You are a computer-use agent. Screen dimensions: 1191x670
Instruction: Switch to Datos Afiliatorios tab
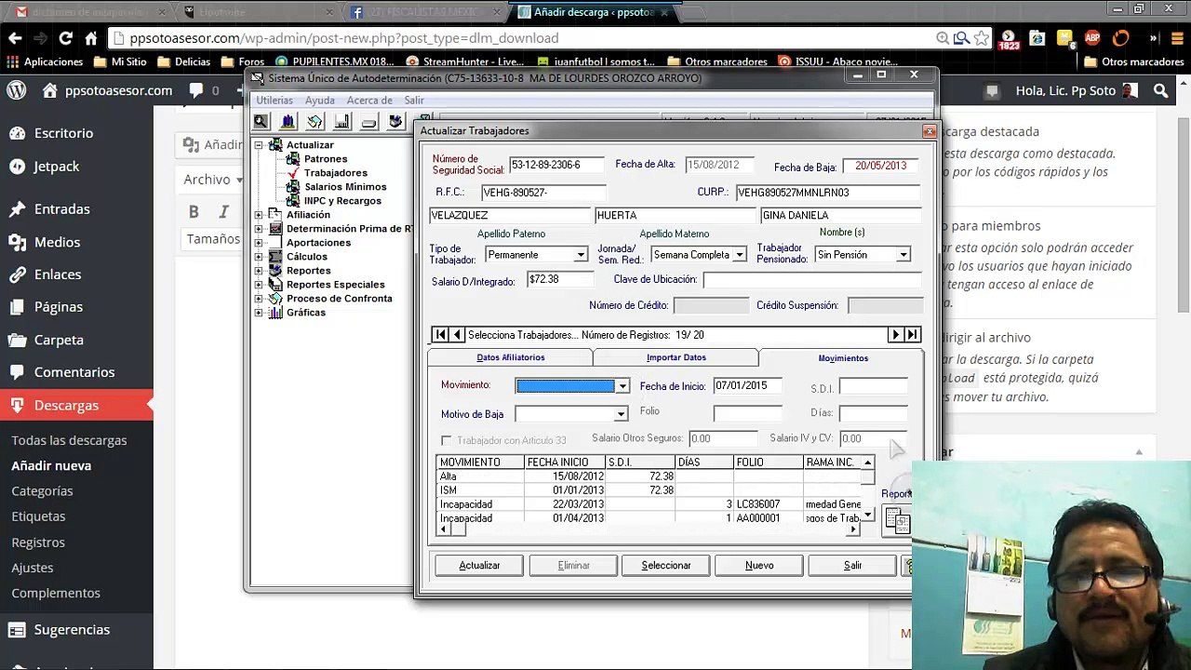[511, 357]
